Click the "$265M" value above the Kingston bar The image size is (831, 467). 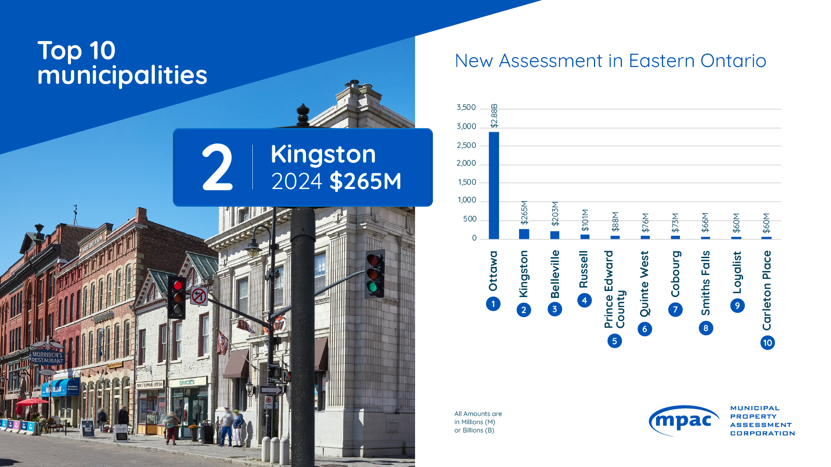[524, 213]
